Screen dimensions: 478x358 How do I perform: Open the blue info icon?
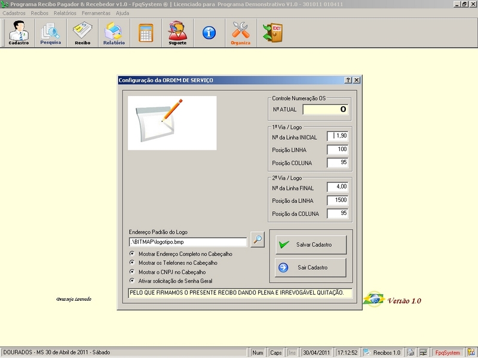tap(209, 32)
